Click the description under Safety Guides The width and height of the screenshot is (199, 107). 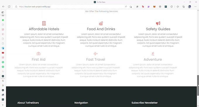(158, 40)
